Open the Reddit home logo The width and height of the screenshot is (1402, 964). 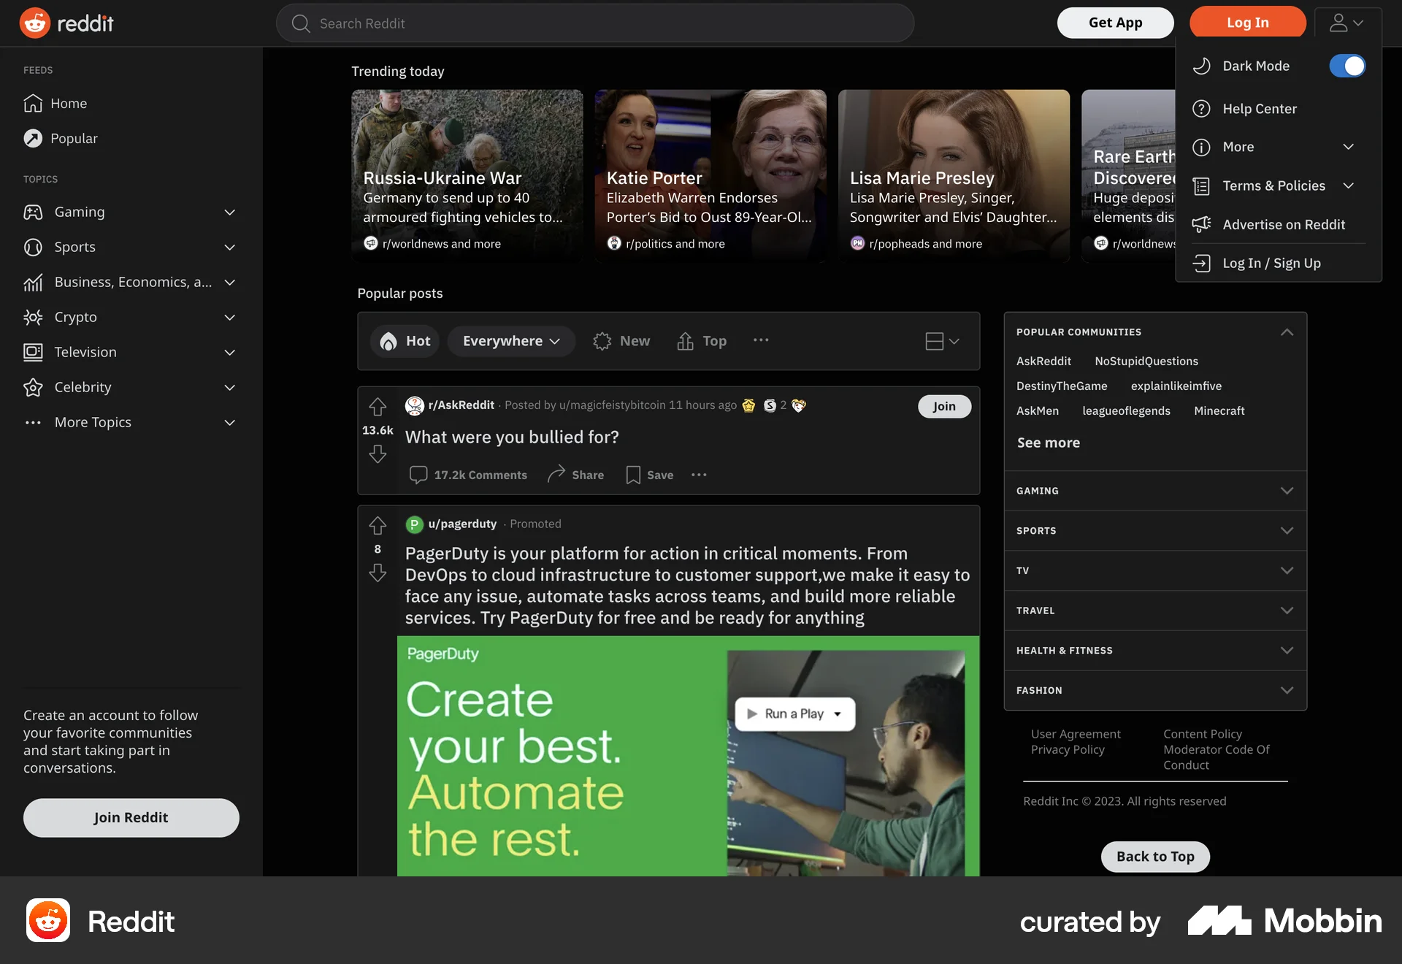67,23
